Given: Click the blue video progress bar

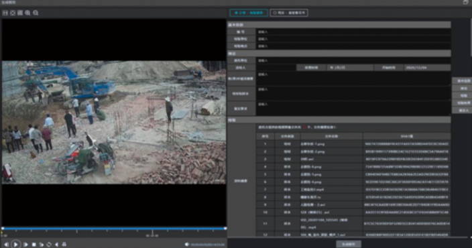Looking at the screenshot, I should (x=114, y=229).
